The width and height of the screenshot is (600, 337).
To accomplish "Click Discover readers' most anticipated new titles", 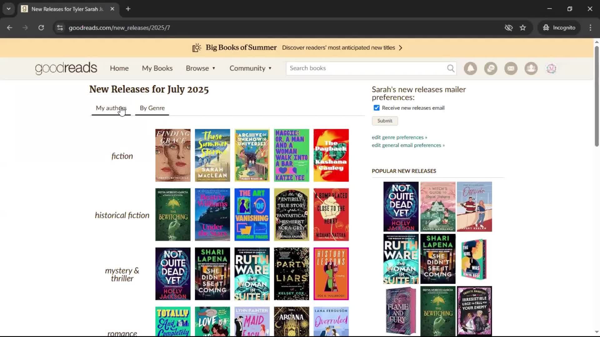I will pos(338,48).
